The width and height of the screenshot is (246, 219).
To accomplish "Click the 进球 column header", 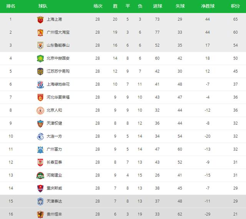I will click(x=157, y=6).
